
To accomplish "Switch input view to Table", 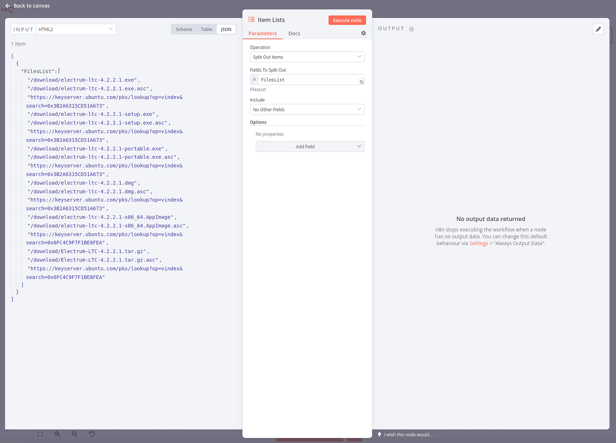I will [x=206, y=29].
